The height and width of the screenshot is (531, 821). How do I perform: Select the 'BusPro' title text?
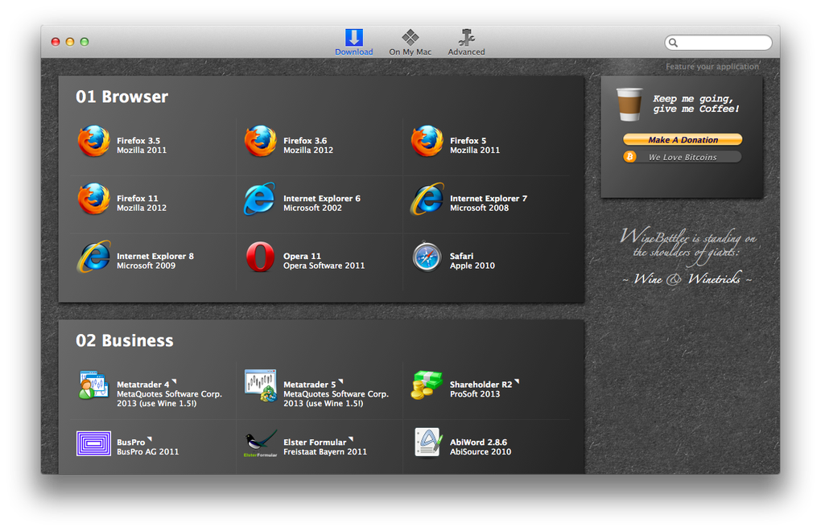pyautogui.click(x=130, y=442)
